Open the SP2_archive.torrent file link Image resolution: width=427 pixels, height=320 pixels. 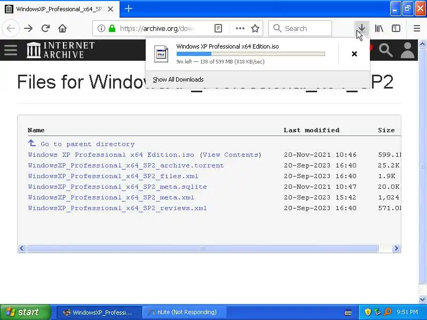click(x=126, y=165)
